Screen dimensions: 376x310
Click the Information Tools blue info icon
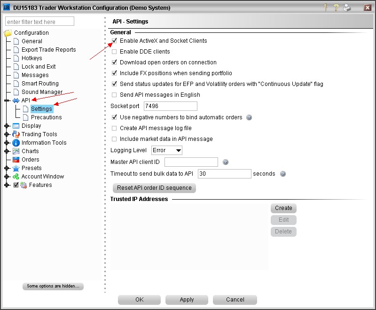pyautogui.click(x=16, y=143)
